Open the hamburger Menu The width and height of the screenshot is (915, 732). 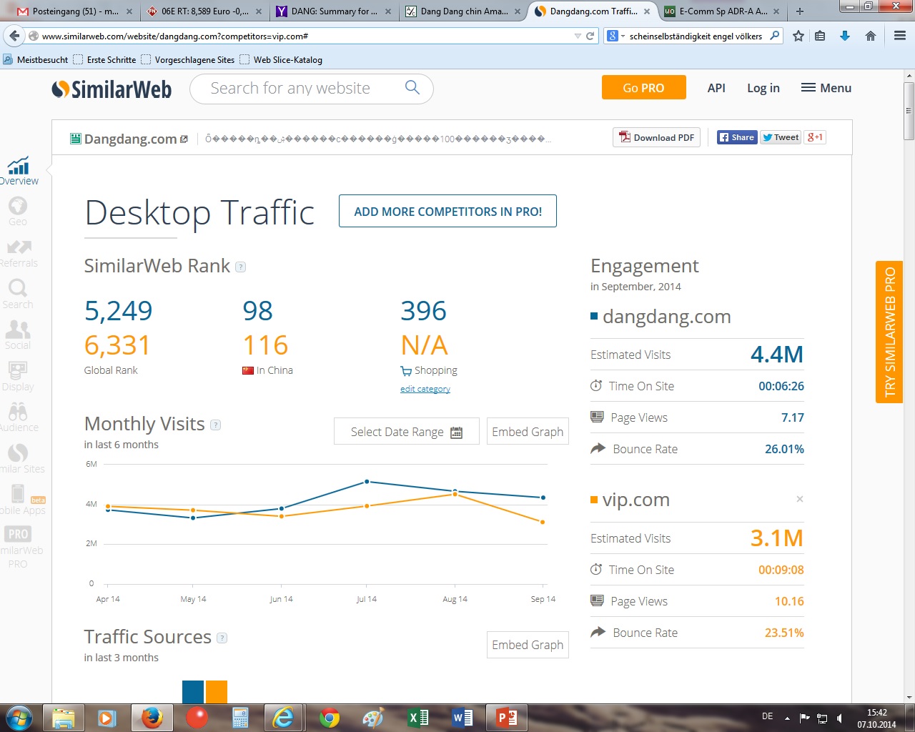[826, 88]
